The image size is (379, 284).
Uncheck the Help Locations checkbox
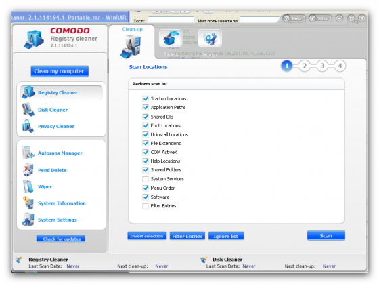pyautogui.click(x=146, y=161)
